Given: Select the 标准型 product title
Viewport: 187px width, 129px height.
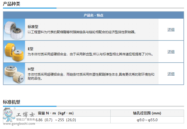Looking at the screenshot, I should tap(33, 27).
